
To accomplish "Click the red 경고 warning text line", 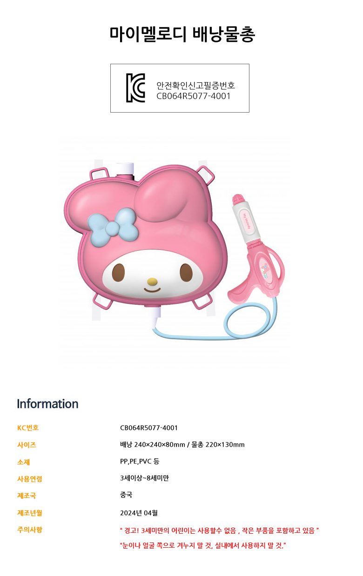I will [219, 530].
